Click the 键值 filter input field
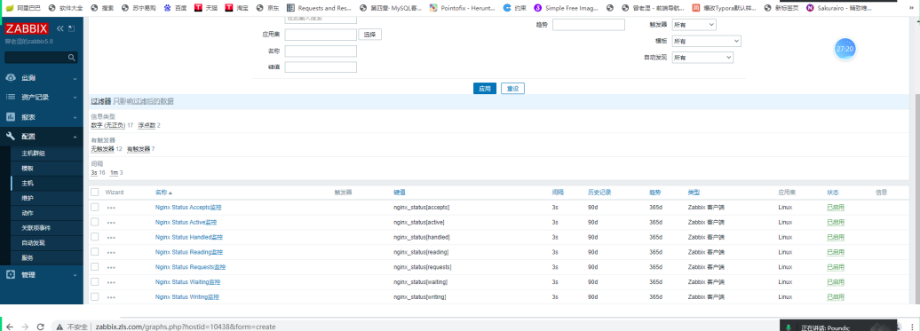Image resolution: width=920 pixels, height=331 pixels. pos(321,67)
